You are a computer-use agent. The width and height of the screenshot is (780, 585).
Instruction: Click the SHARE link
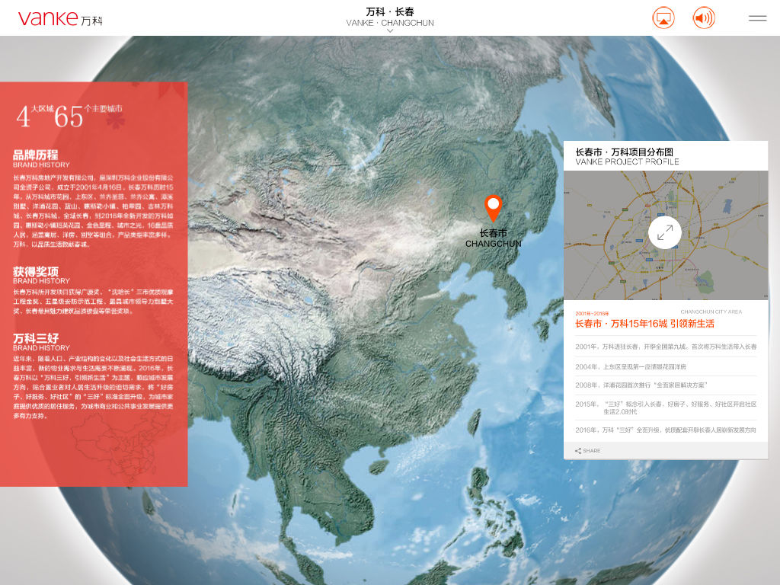coord(591,451)
